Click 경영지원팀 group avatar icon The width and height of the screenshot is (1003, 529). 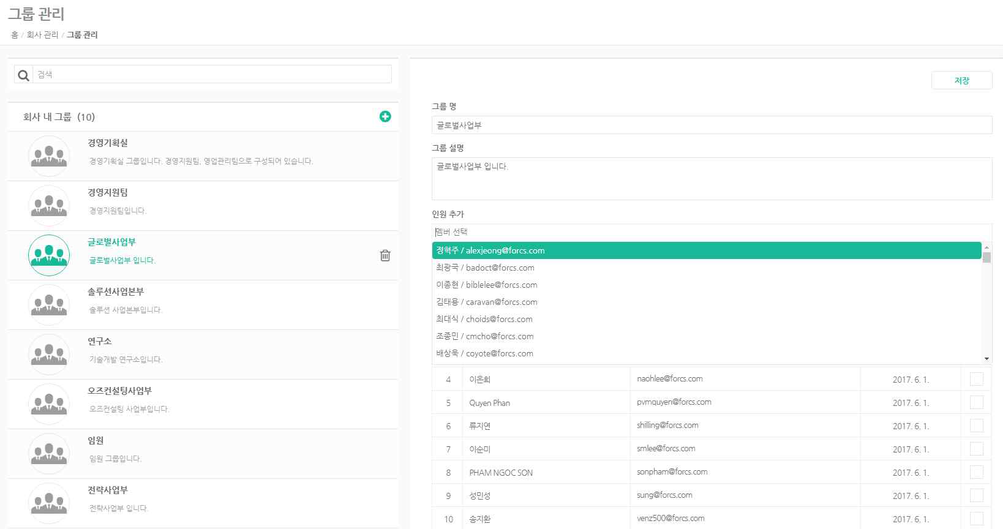click(49, 206)
